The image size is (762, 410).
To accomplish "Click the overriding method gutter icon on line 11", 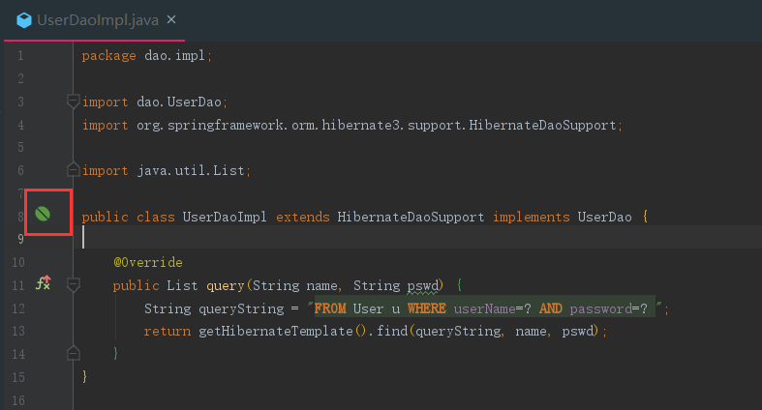I will click(44, 283).
